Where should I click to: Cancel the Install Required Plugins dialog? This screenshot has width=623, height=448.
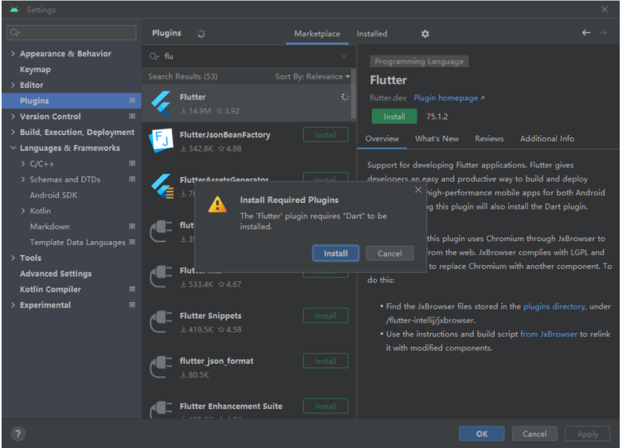pos(389,253)
